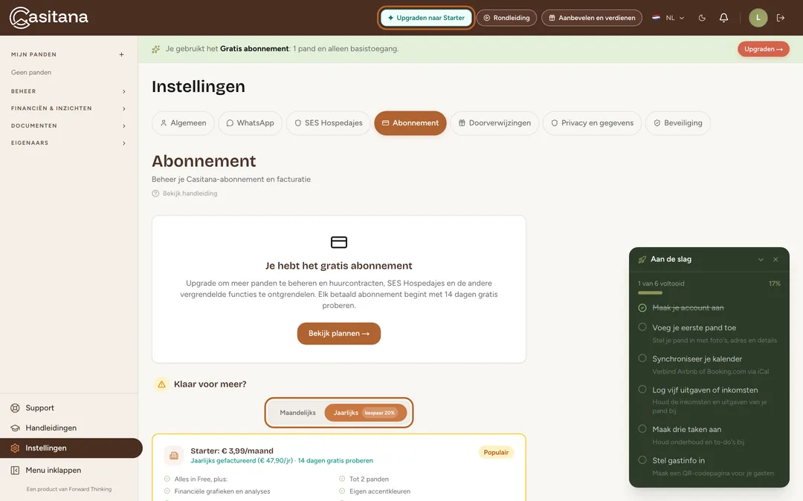Go to Doorverwijzingen tab
The image size is (803, 501).
(494, 123)
